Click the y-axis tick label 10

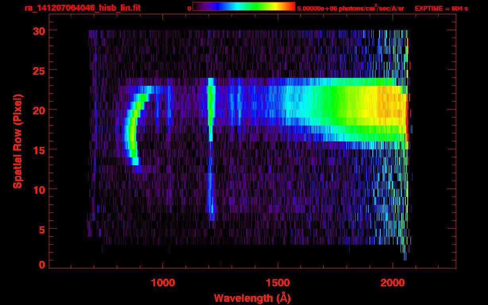(39, 189)
